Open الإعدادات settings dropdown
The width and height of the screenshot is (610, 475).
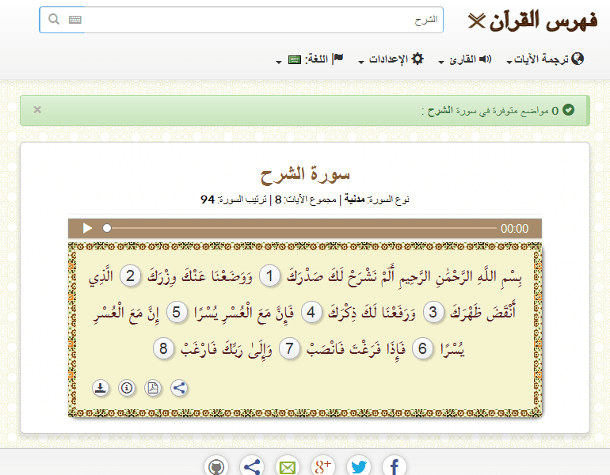click(391, 59)
